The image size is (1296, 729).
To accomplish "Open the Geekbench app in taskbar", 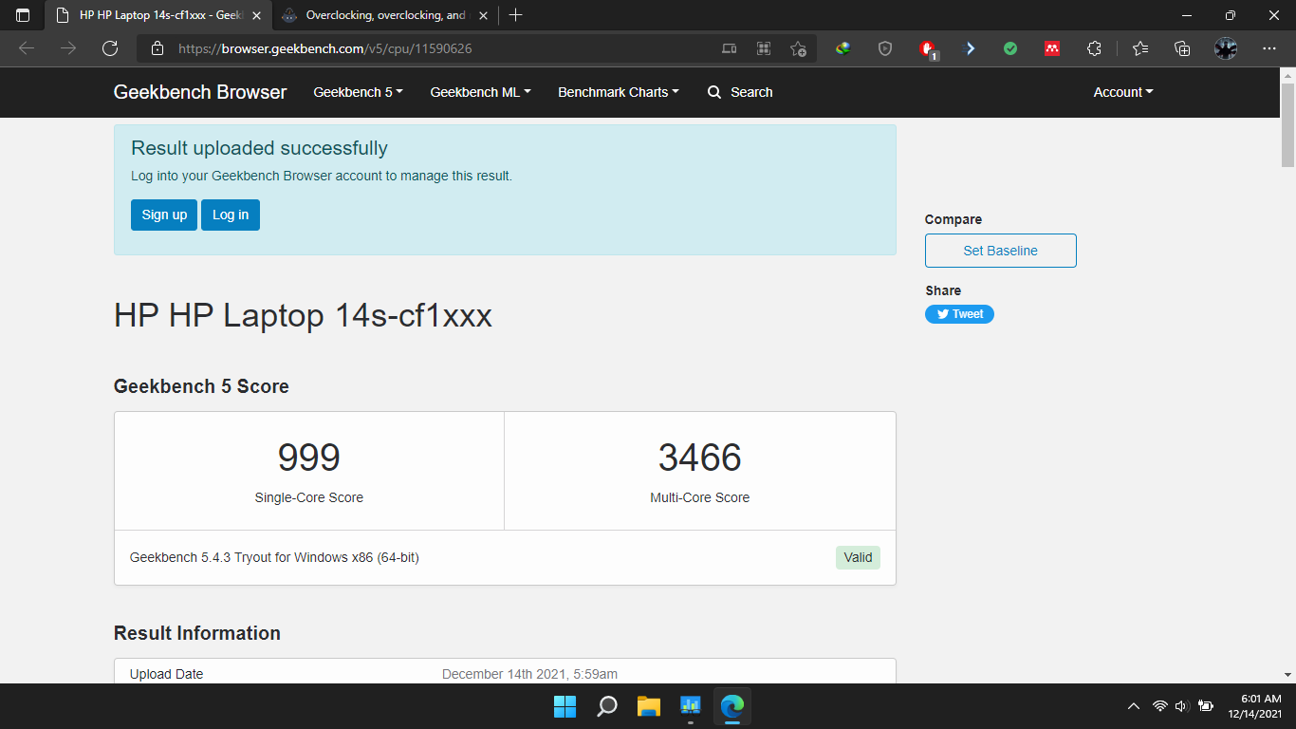I will point(690,706).
